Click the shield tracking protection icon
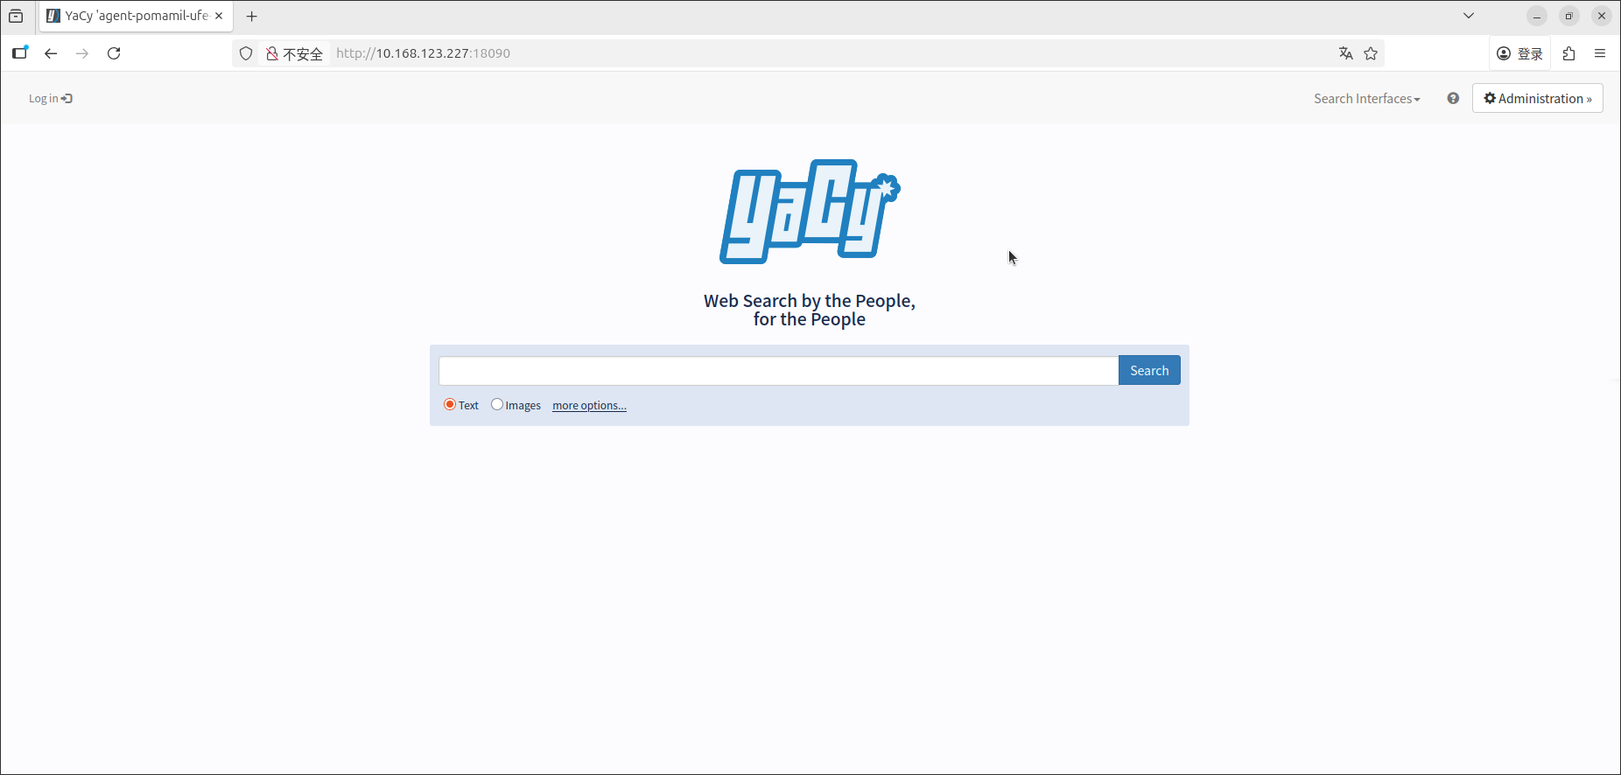This screenshot has height=775, width=1621. pos(246,53)
